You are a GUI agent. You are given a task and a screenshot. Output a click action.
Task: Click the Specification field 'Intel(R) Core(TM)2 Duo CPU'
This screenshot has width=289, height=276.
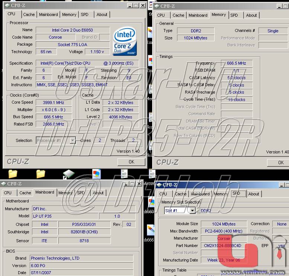coord(87,63)
